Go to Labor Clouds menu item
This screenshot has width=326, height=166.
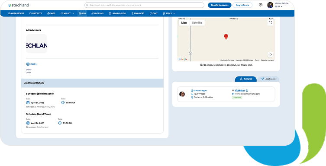(117, 13)
